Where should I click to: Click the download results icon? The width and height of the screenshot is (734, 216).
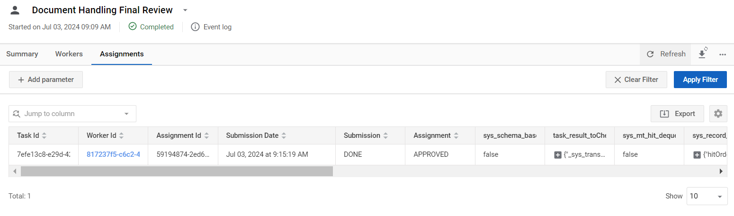pos(702,54)
